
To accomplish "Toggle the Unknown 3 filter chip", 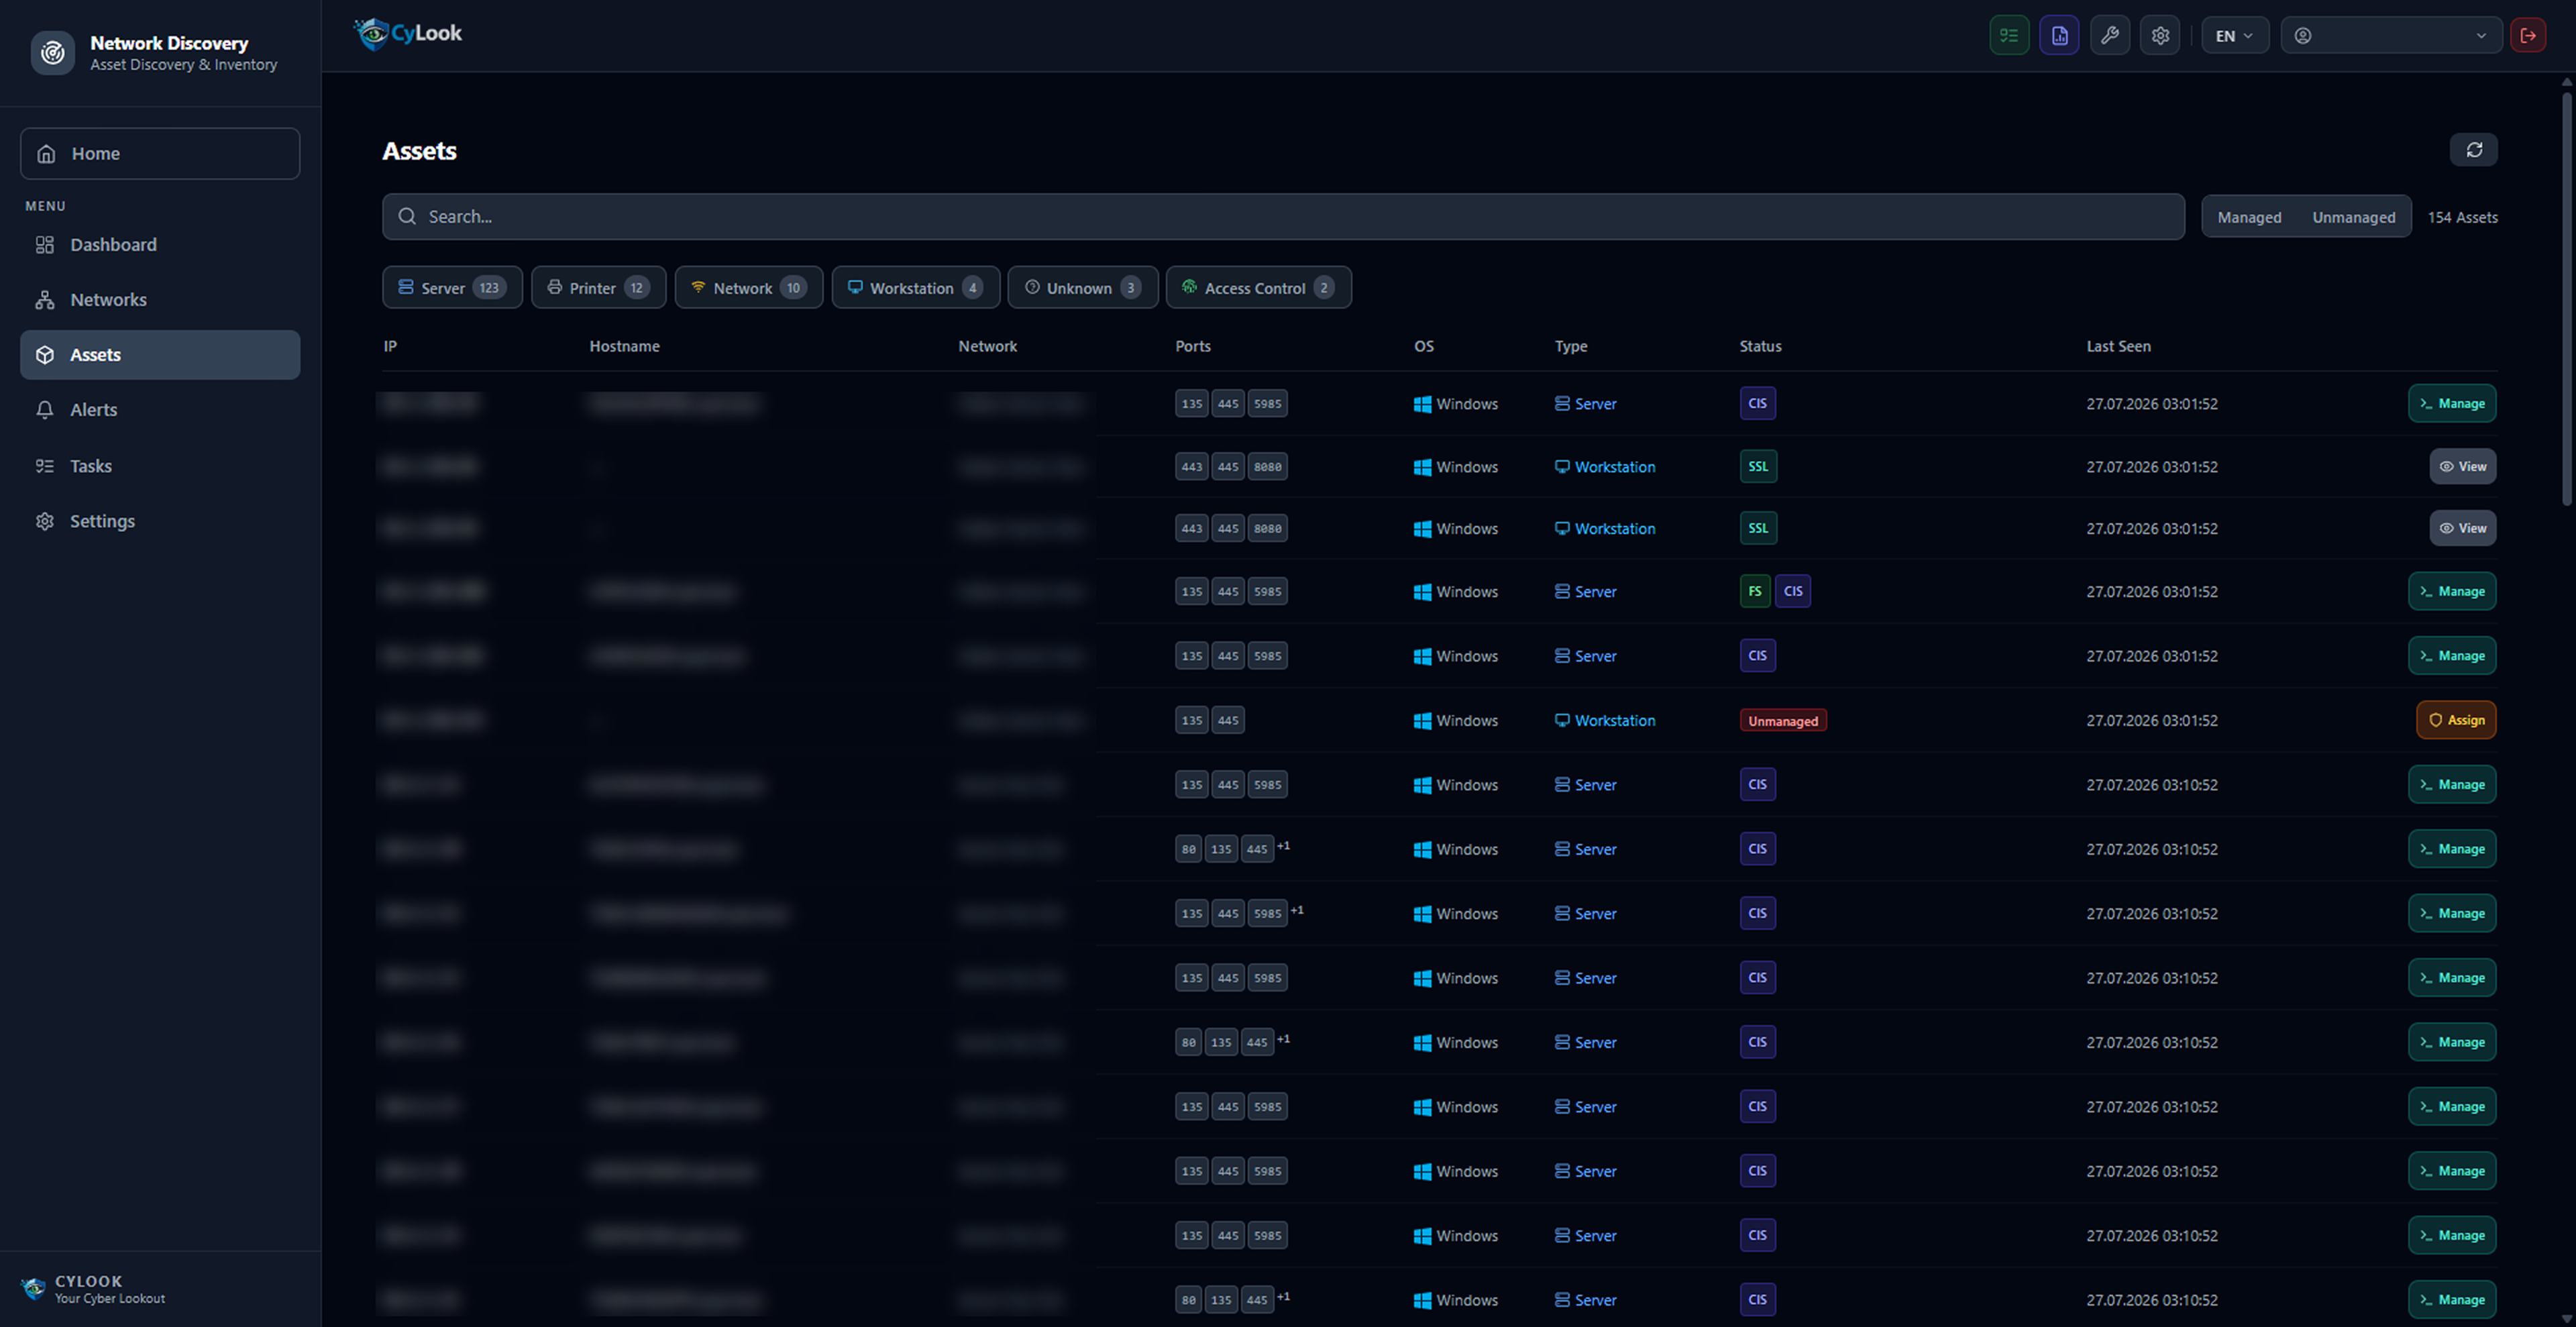I will click(x=1083, y=287).
